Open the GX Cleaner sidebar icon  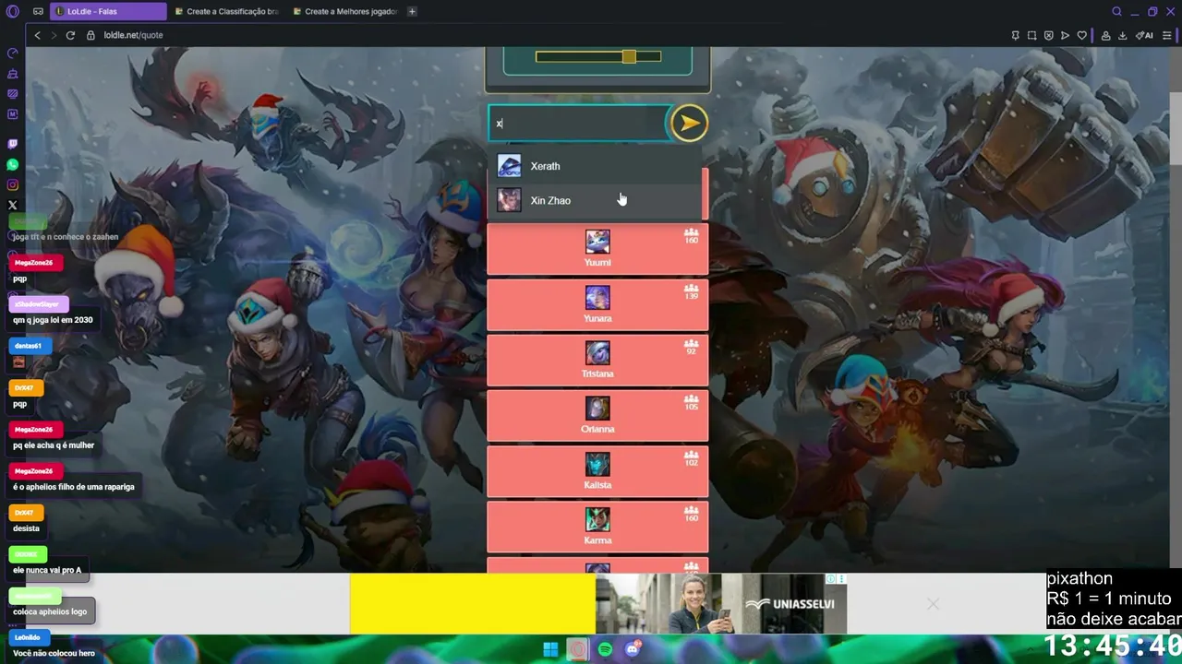(x=13, y=74)
